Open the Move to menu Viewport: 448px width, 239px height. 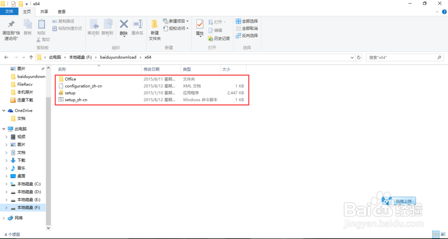point(94,28)
